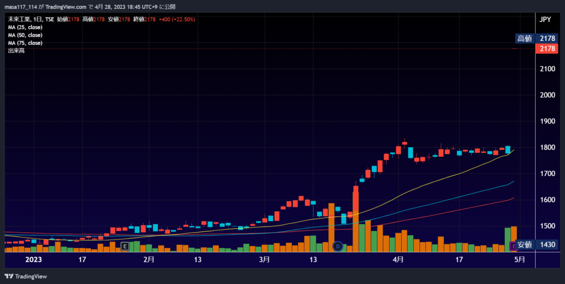Open the TradingView logo link

[25, 276]
